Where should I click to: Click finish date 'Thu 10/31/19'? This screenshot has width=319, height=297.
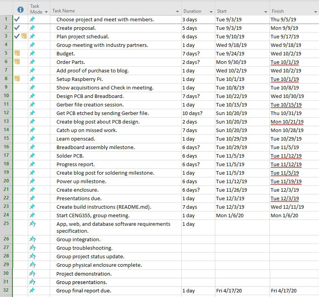286,113
